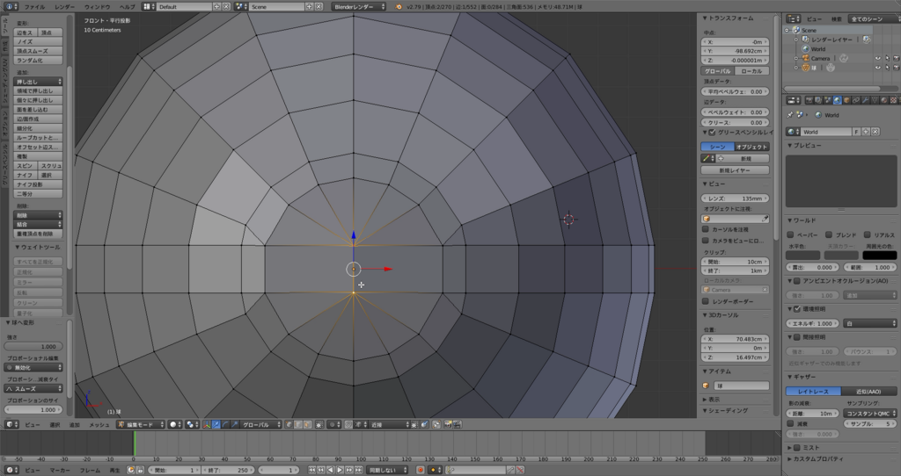Expand the 表示 panel
The image size is (901, 476).
pos(711,399)
